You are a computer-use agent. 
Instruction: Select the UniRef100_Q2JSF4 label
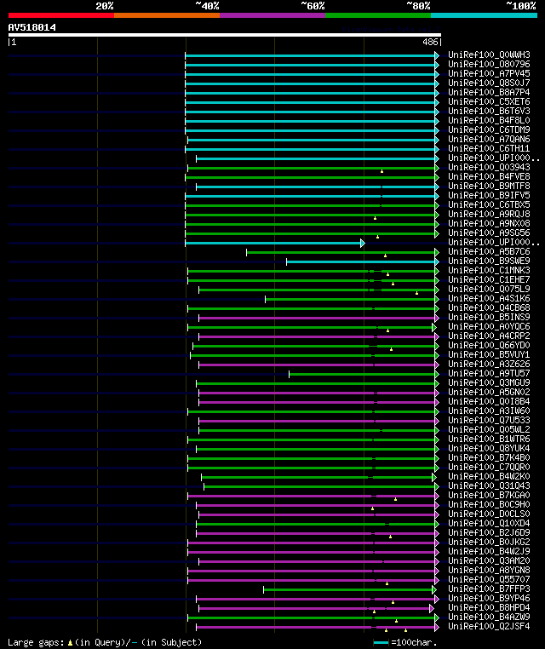coord(489,626)
